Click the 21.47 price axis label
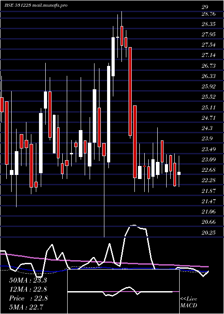The width and height of the screenshot is (224, 314). point(209,201)
